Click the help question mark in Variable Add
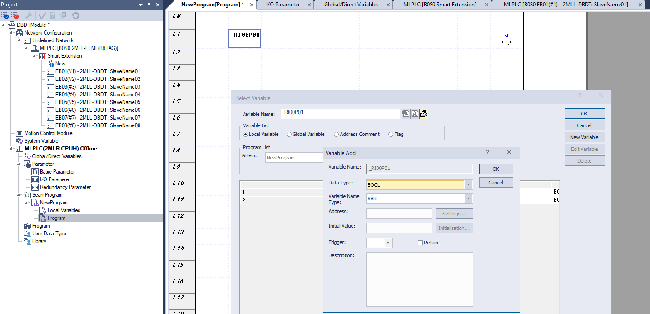This screenshot has height=314, width=650. pos(487,153)
